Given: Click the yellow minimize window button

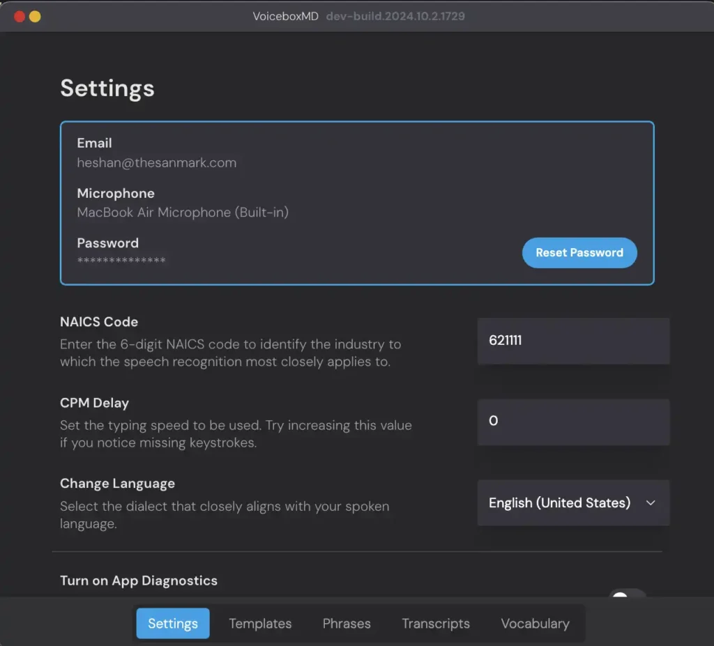Looking at the screenshot, I should tap(35, 16).
